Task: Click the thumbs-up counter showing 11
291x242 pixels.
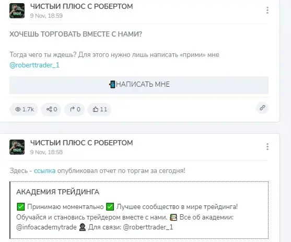Action: click(99, 109)
